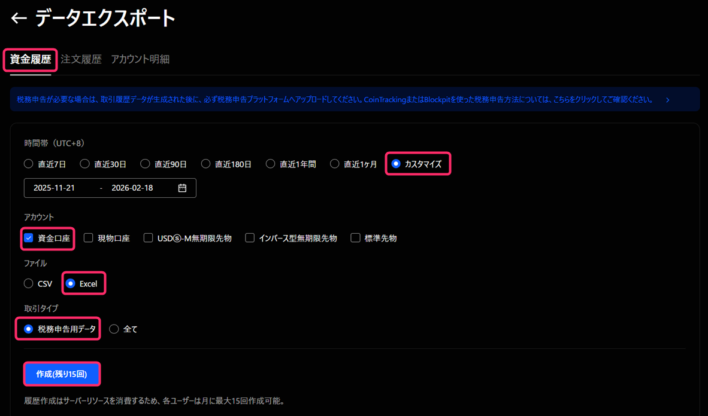Choose the 直近30日 radio option

pos(85,164)
